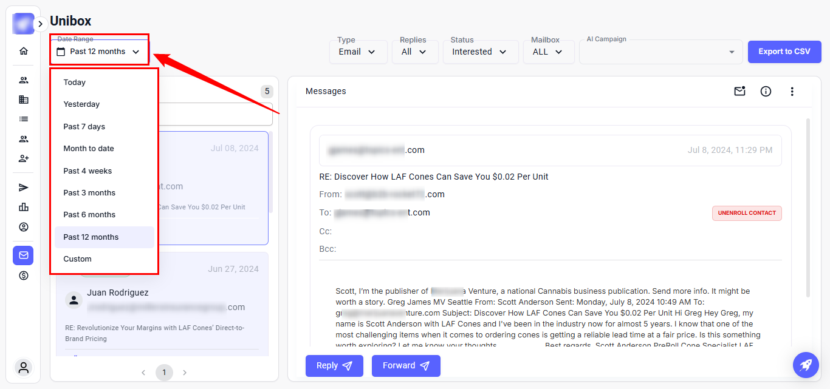Expand the AI Campaign dropdown

(x=660, y=52)
